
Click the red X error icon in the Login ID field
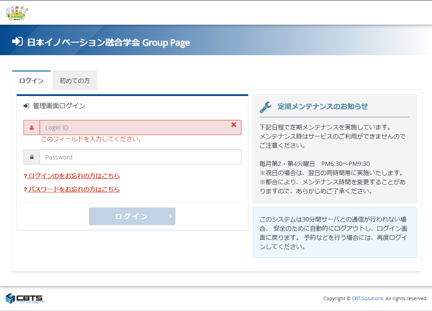coord(234,125)
